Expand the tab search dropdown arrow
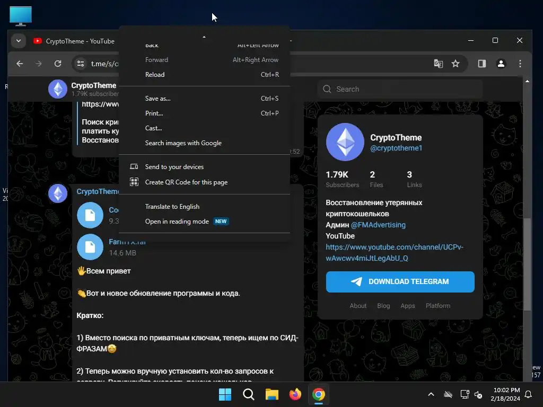This screenshot has height=407, width=543. [19, 41]
